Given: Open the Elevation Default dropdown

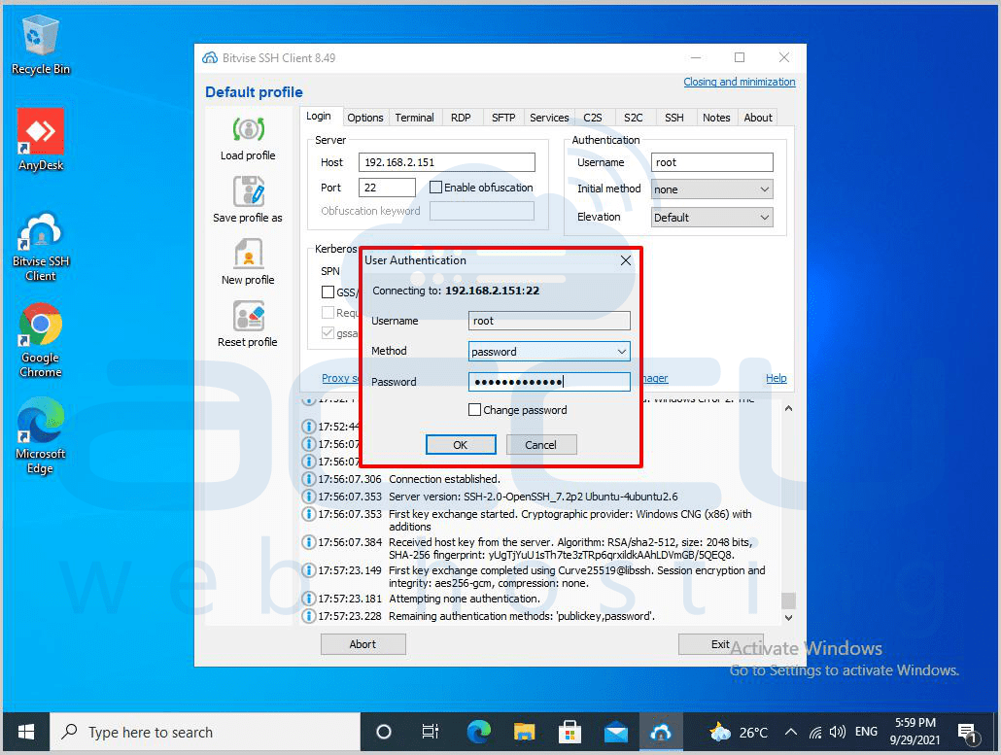Looking at the screenshot, I should [711, 218].
